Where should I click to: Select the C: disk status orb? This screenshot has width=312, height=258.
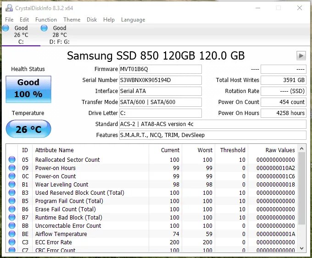coord(6,28)
